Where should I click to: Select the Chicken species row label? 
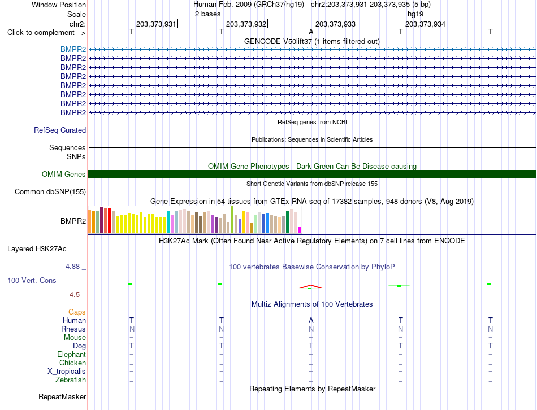pyautogui.click(x=72, y=363)
